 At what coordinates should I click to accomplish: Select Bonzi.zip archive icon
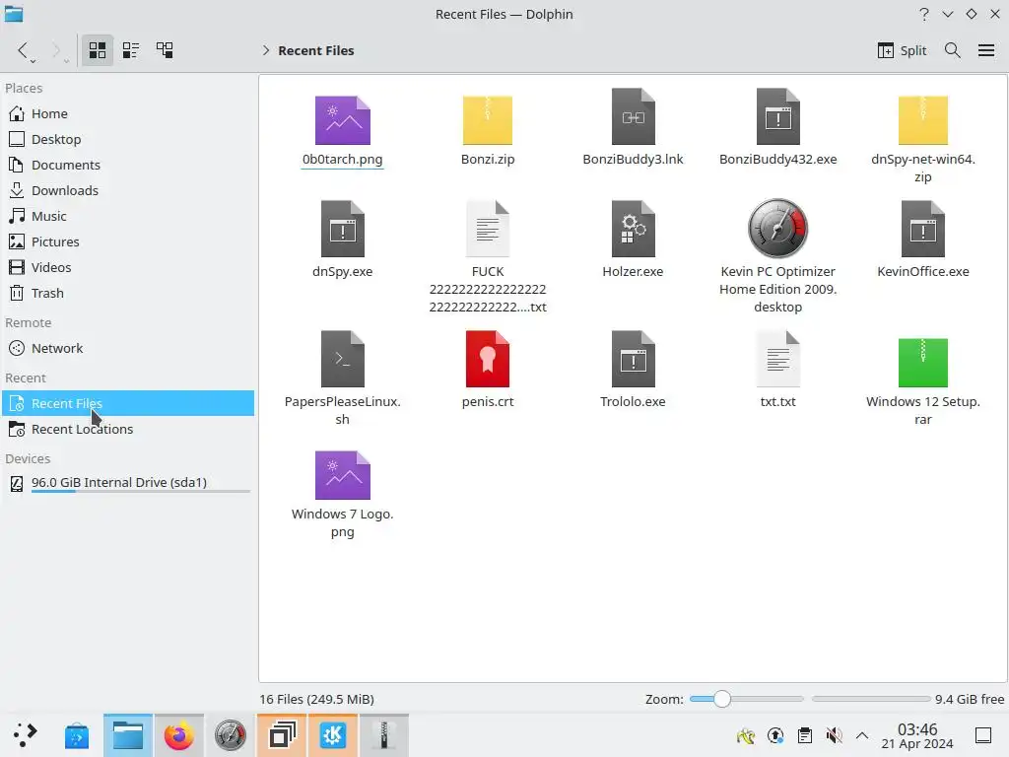pos(488,120)
